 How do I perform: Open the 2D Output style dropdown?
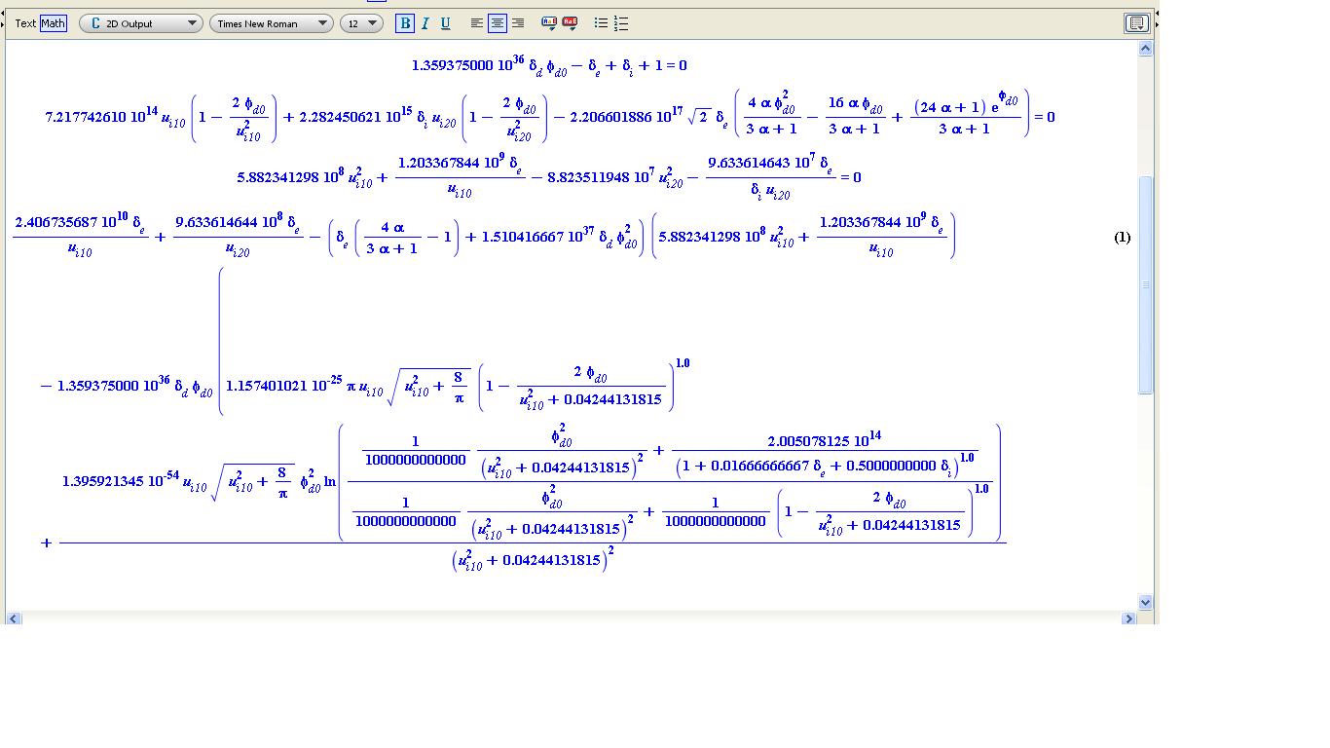point(141,23)
